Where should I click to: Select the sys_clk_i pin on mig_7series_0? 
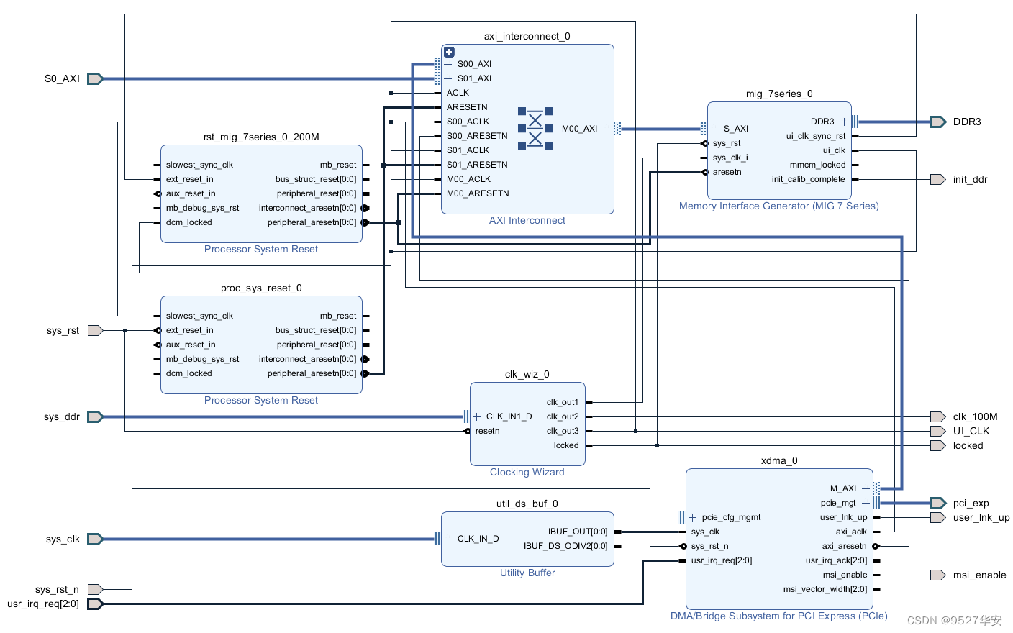[730, 158]
